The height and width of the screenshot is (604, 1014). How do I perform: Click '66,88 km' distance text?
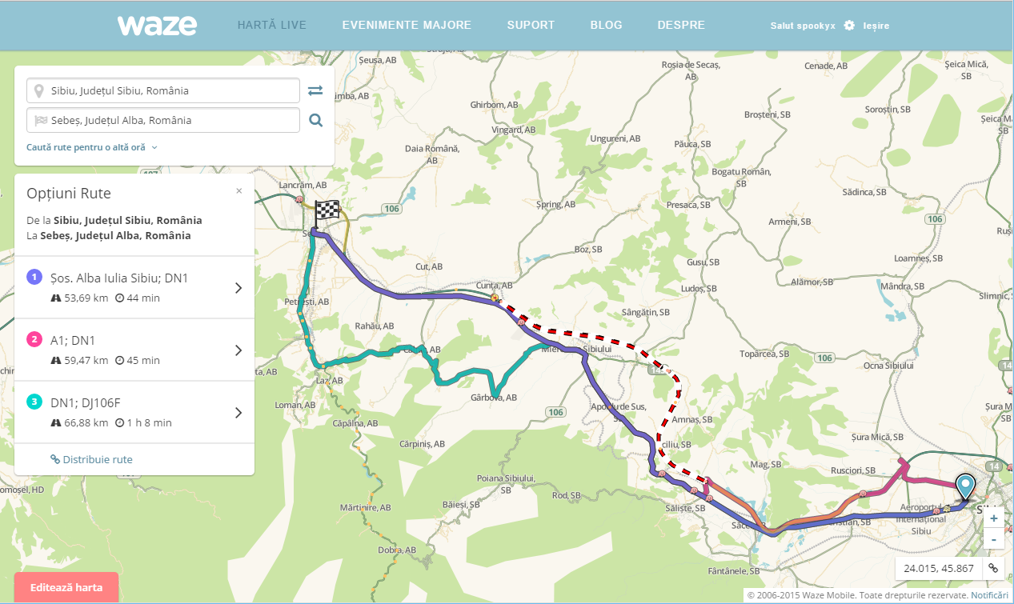click(x=86, y=422)
